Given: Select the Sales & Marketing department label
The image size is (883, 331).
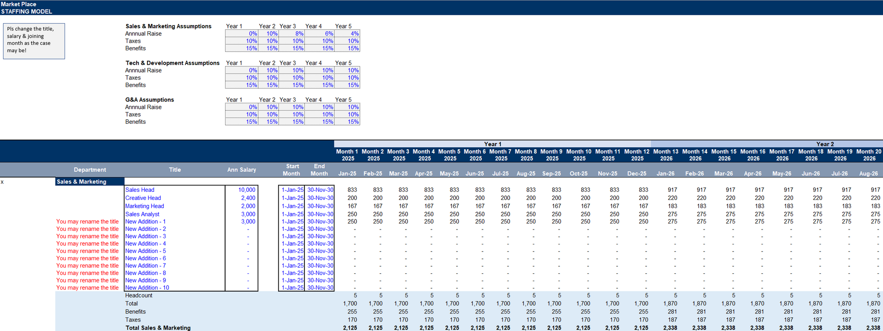Looking at the screenshot, I should point(90,182).
